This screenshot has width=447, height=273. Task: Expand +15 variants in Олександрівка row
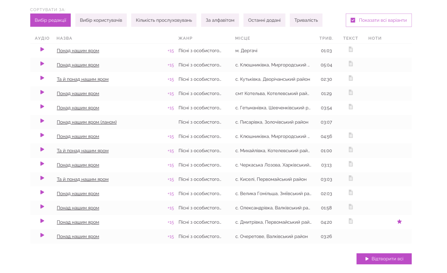pyautogui.click(x=170, y=208)
